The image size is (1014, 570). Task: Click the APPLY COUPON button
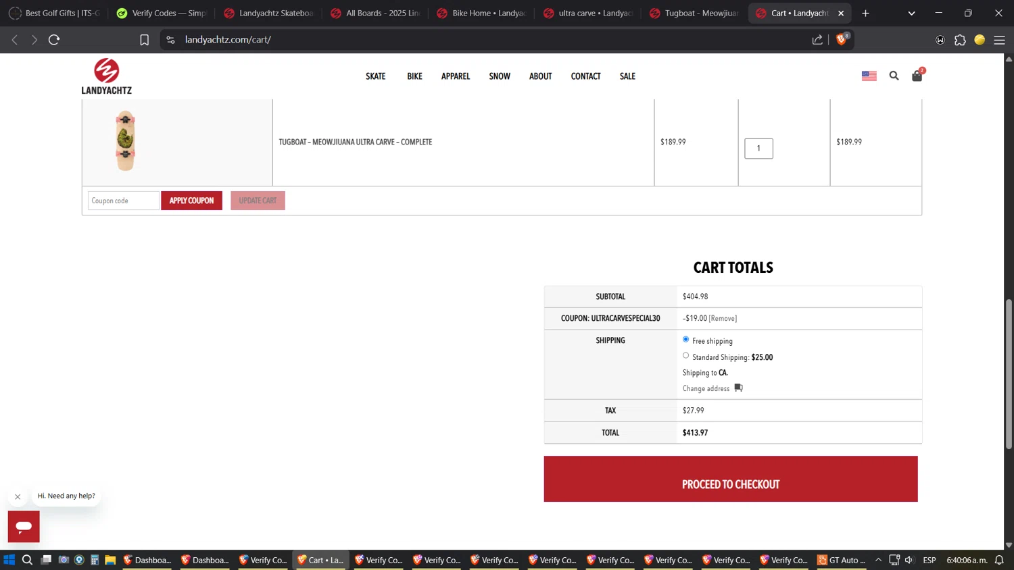[191, 201]
